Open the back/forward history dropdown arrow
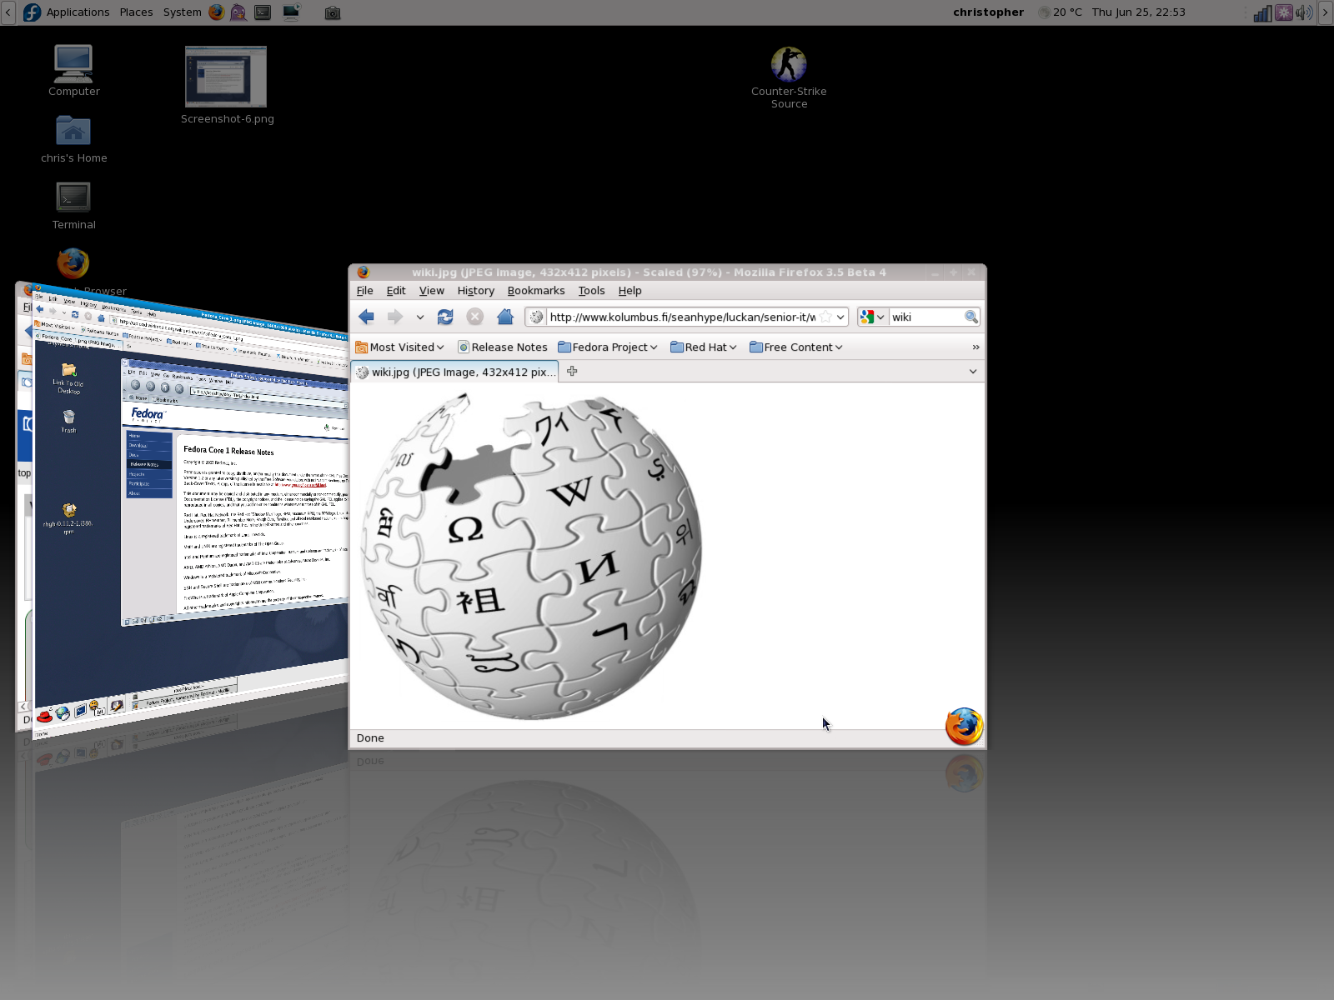The height and width of the screenshot is (1000, 1334). point(420,317)
